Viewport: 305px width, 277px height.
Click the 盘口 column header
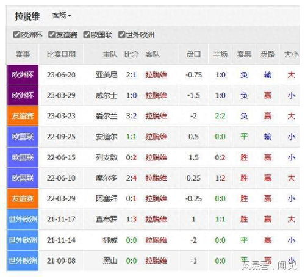click(193, 54)
